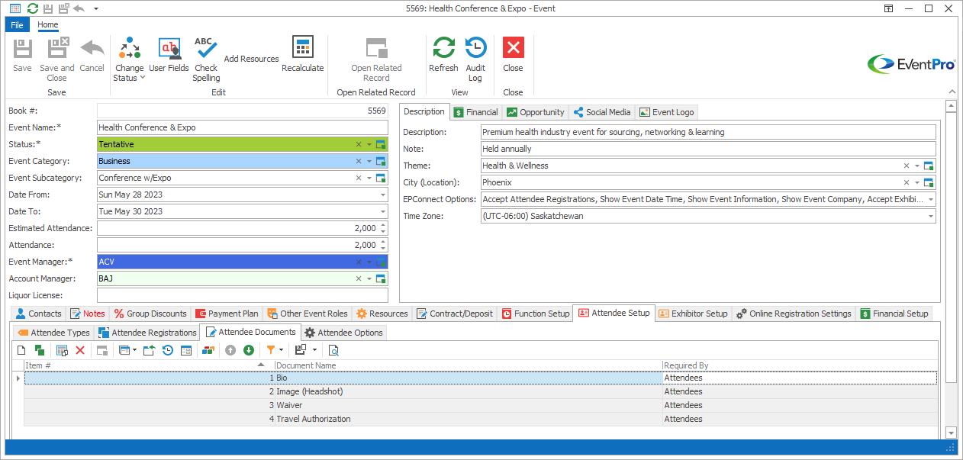The height and width of the screenshot is (460, 963).
Task: Open the lookup window icon for City (Location)
Action: [x=929, y=182]
